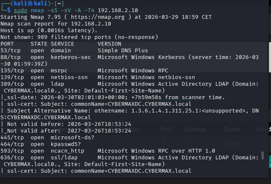Click the word sudo in the command
The height and width of the screenshot is (184, 271).
(x=20, y=10)
